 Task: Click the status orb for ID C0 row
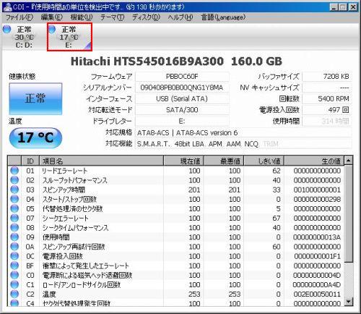(x=14, y=275)
